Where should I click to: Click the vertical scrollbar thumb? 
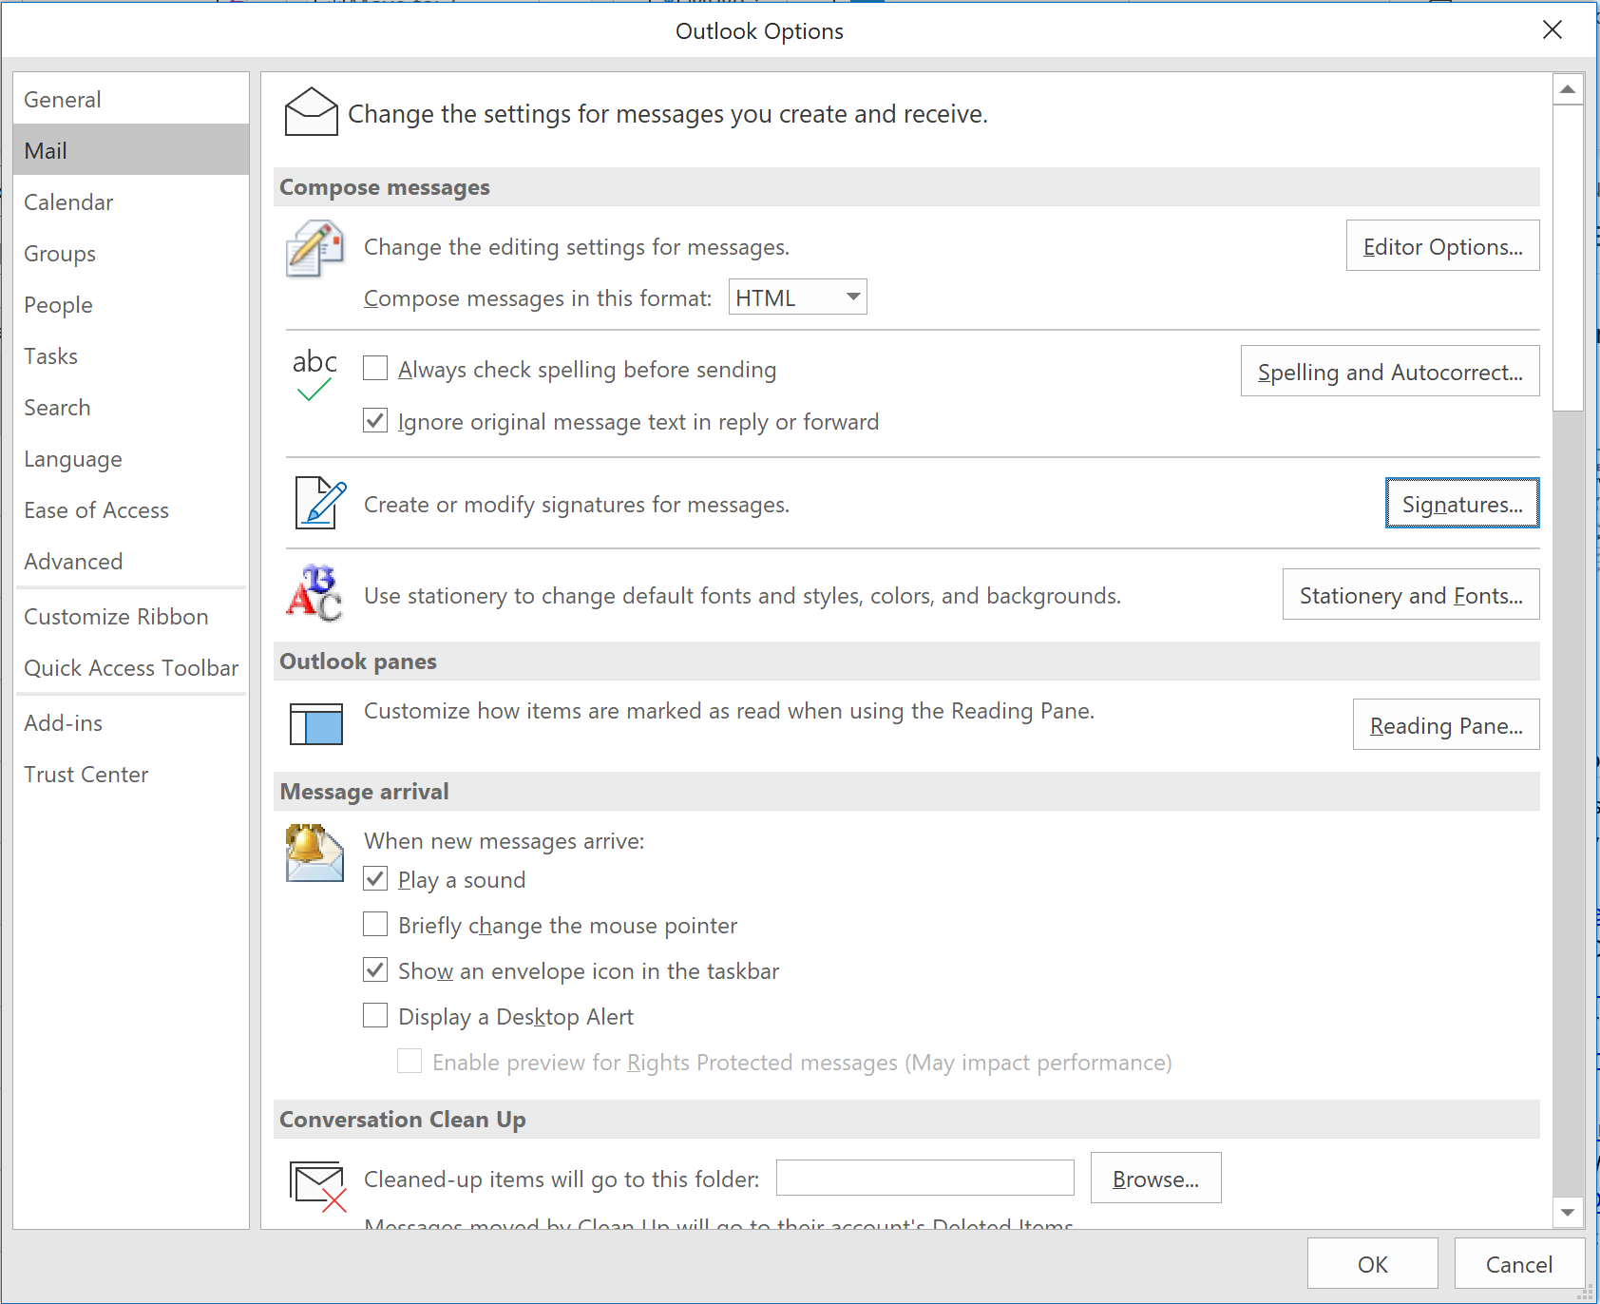[1568, 258]
